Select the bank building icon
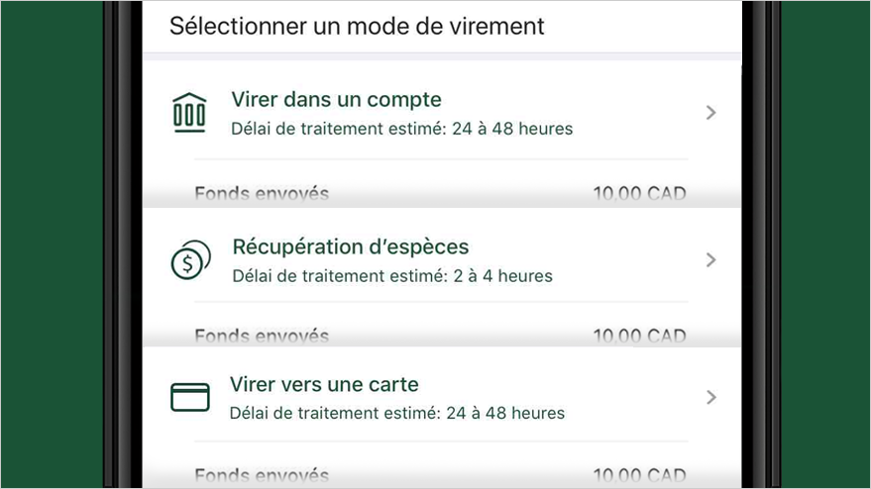The image size is (871, 489). pos(189,113)
